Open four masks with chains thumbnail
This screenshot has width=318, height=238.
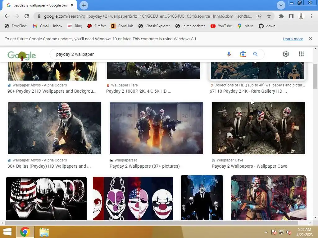tap(133, 199)
